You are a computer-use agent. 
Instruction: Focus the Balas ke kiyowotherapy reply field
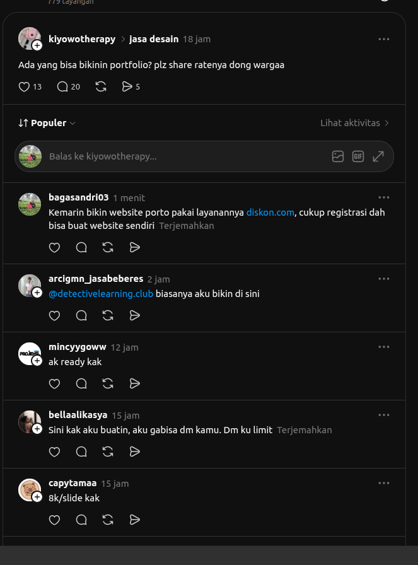(x=187, y=156)
